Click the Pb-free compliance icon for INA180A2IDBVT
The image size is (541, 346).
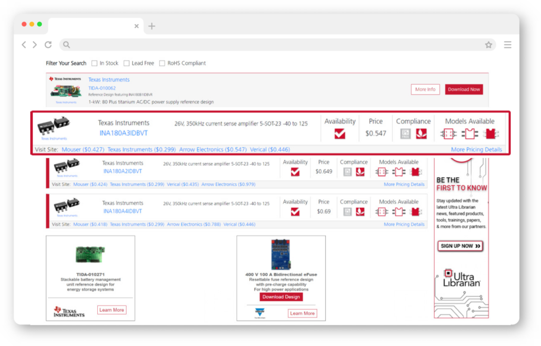tap(348, 171)
